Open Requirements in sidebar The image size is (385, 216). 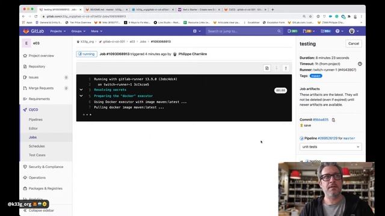point(39,98)
